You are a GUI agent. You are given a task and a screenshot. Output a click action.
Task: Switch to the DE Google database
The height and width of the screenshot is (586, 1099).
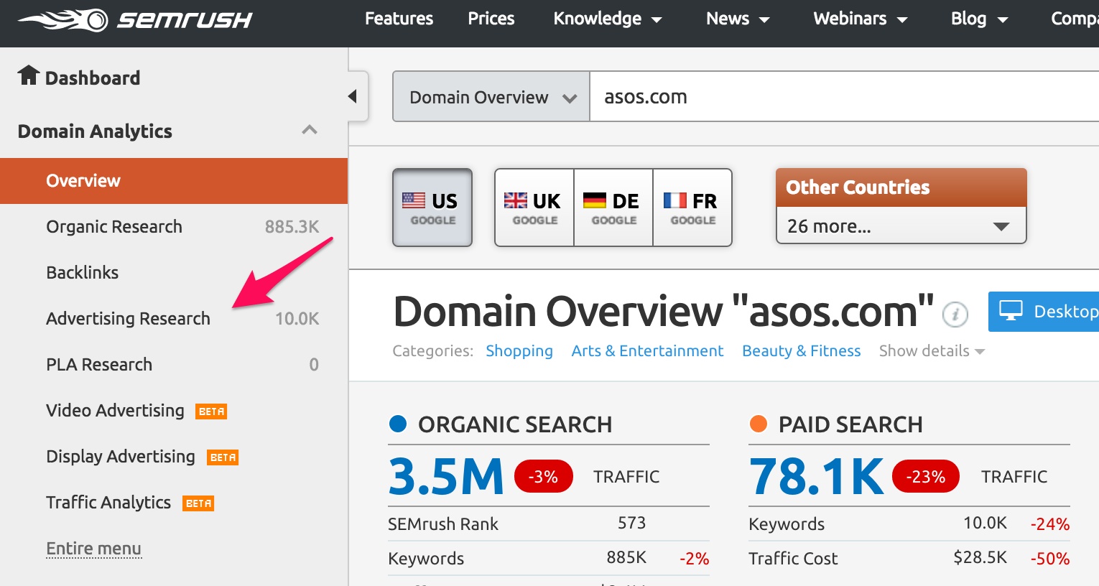click(x=613, y=208)
